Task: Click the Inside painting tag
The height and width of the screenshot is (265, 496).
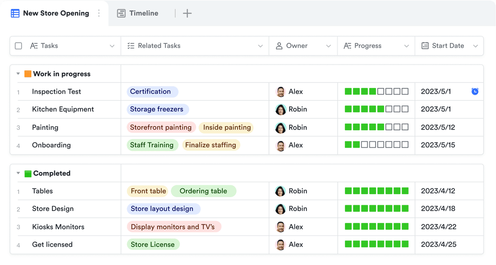Action: 227,128
